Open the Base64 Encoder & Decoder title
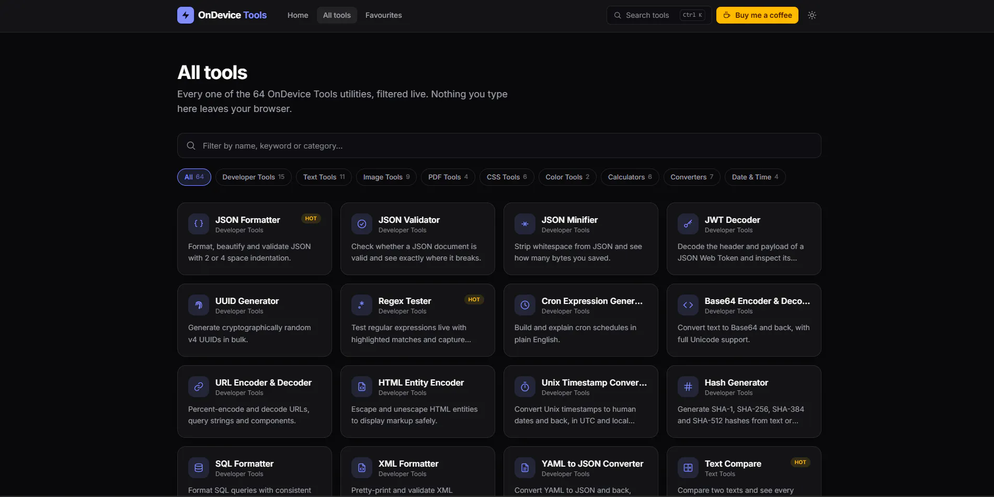Screen dimensions: 994x497 [x=757, y=301]
